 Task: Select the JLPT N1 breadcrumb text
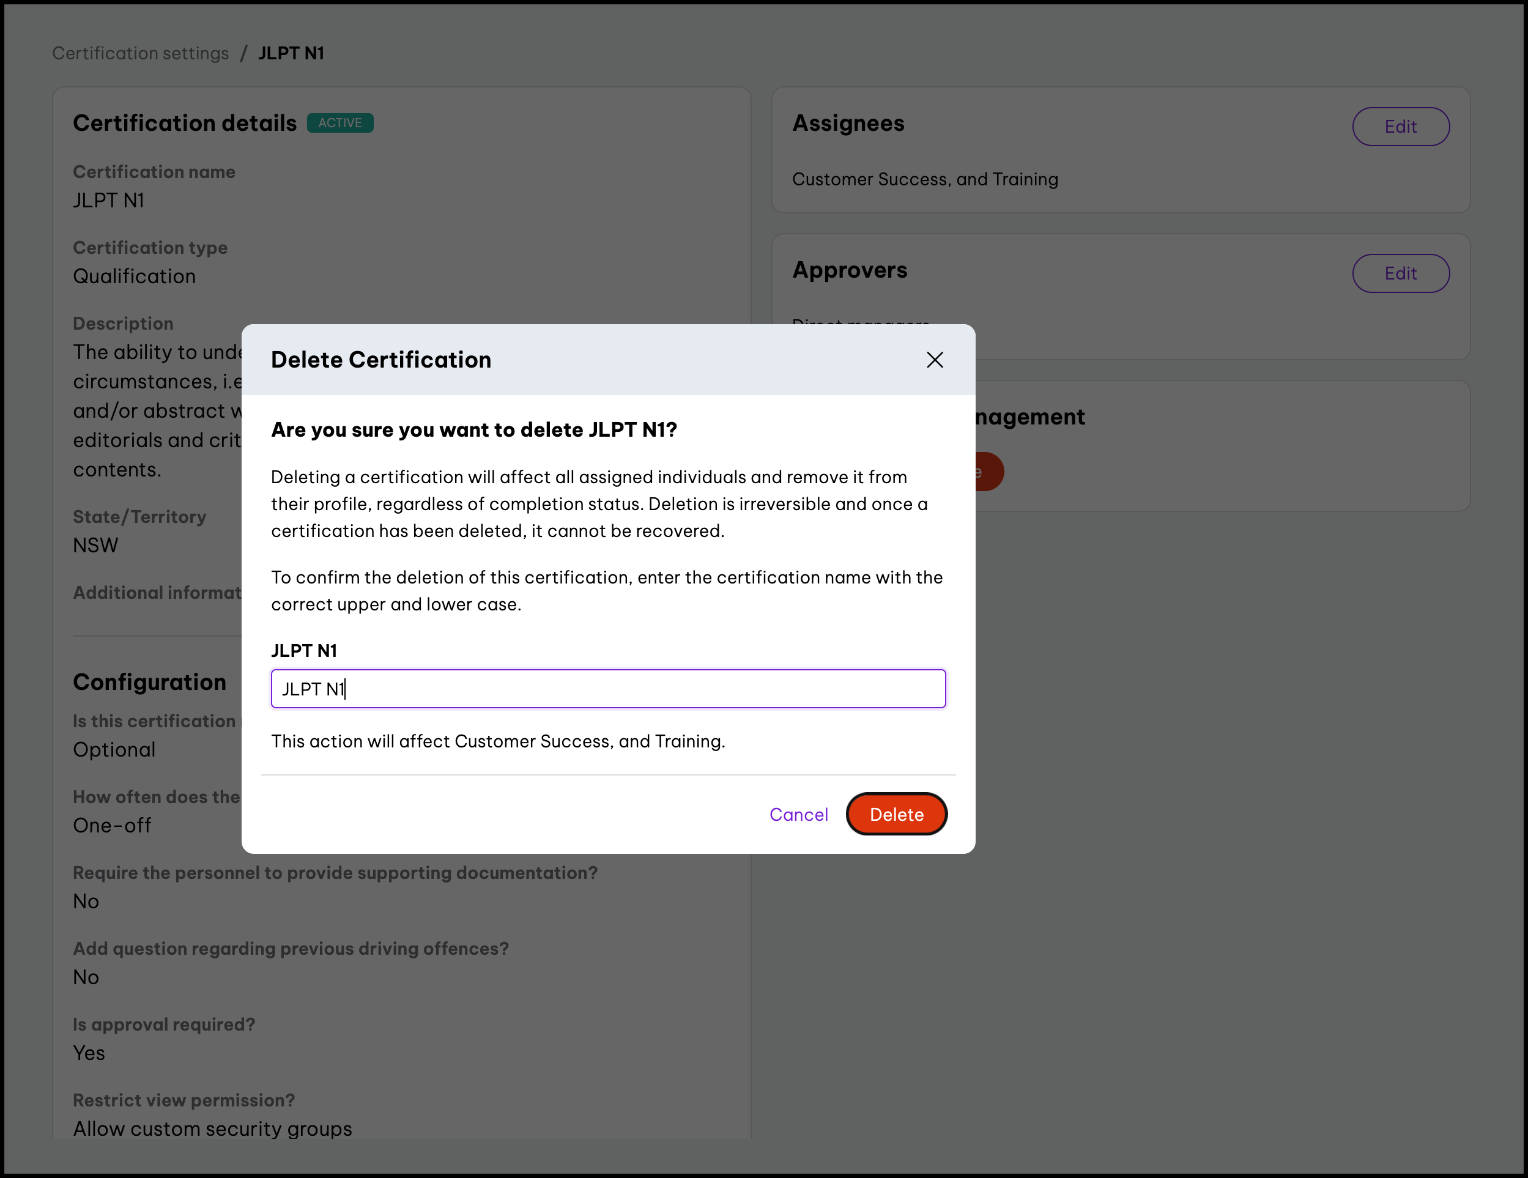291,53
